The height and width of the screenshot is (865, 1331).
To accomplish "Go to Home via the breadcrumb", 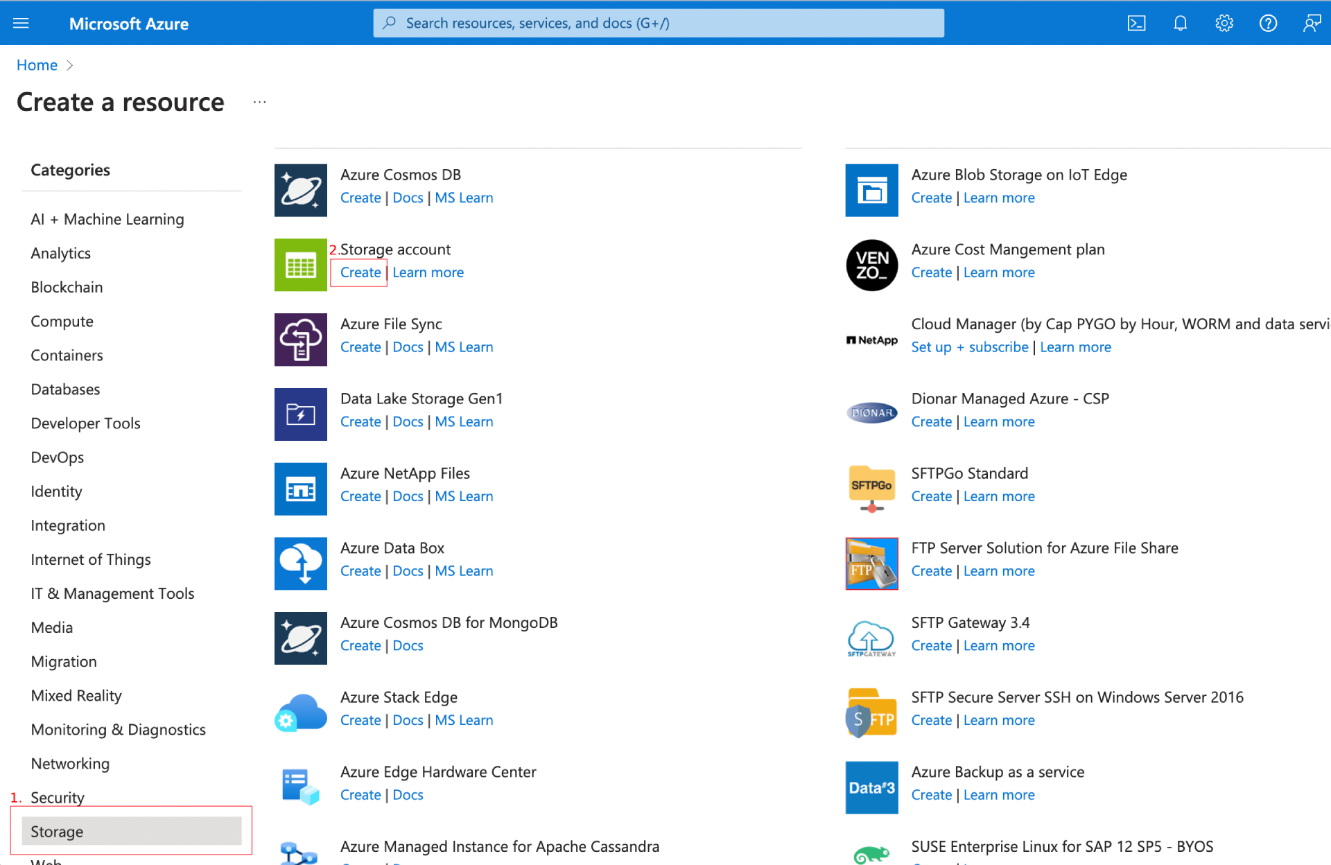I will (x=37, y=65).
